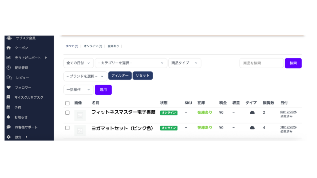Open マイスクルサブスク in the sidebar

pos(29,97)
